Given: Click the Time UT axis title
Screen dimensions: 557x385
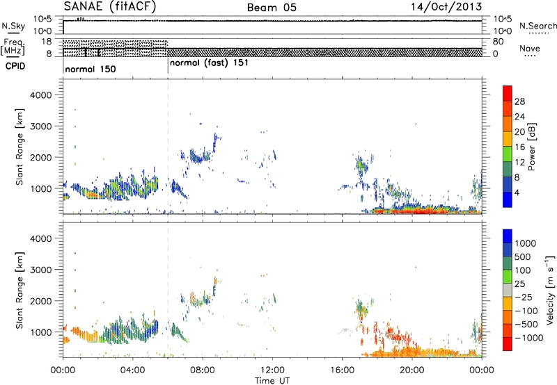Looking at the screenshot, I should tap(272, 381).
